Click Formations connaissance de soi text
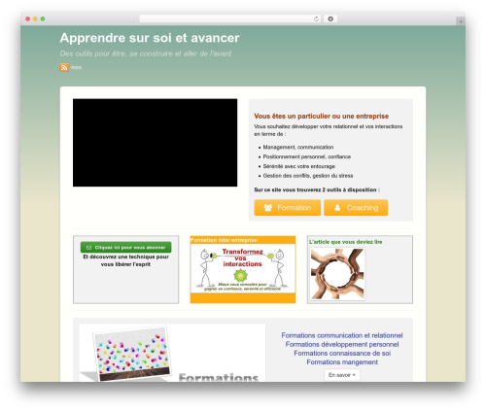Screen dimensions: 486x411 (342, 353)
